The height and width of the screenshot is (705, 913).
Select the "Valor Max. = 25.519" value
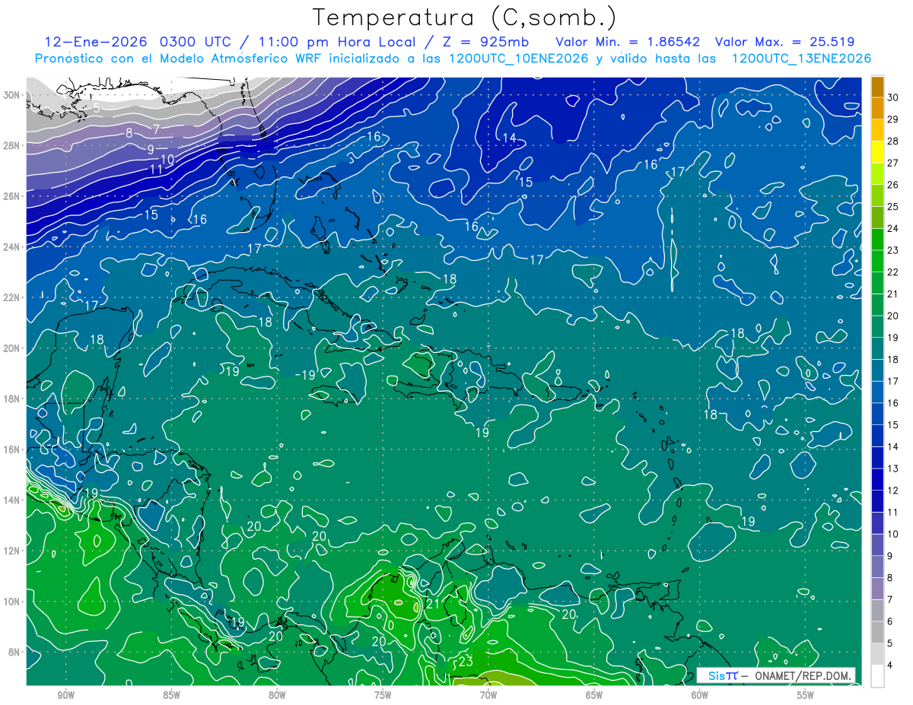click(x=784, y=42)
